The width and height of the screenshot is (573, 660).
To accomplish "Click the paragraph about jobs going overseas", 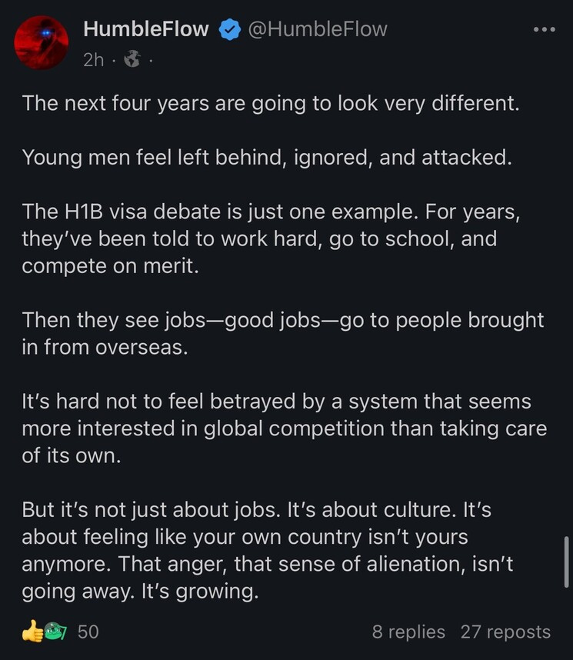I will [283, 333].
